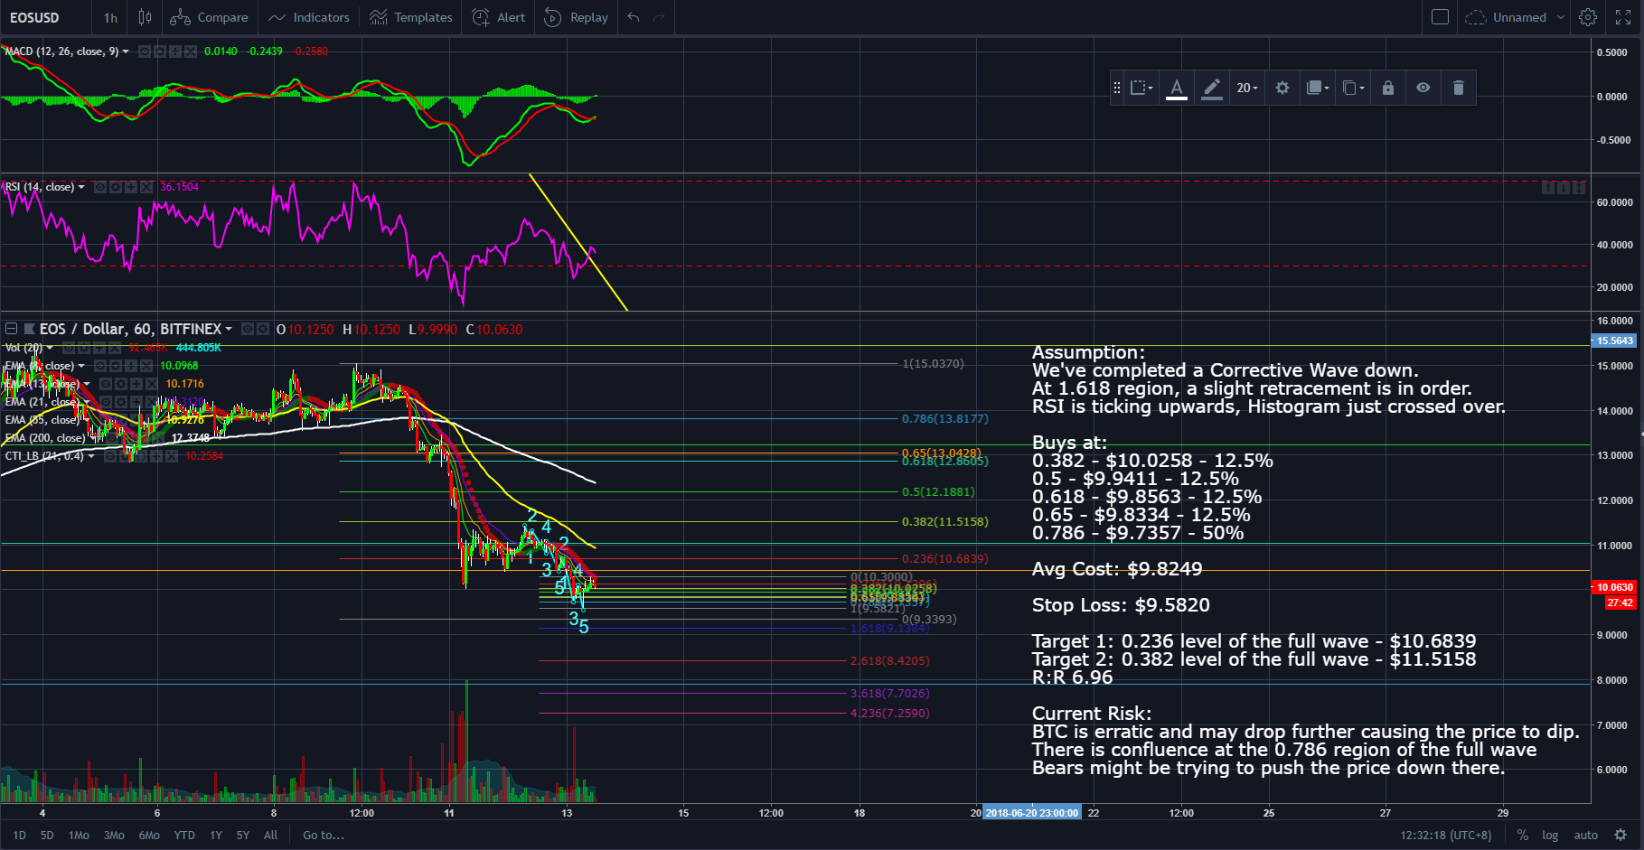The width and height of the screenshot is (1644, 850).
Task: Open Vol (20) settings gear
Action: [x=84, y=348]
